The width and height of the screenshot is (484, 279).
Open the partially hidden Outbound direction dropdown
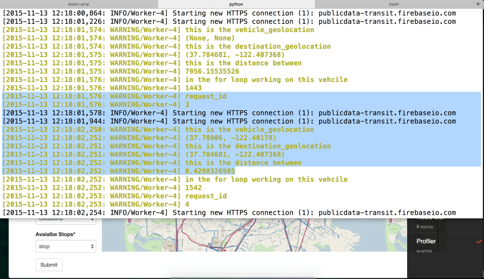pyautogui.click(x=65, y=221)
